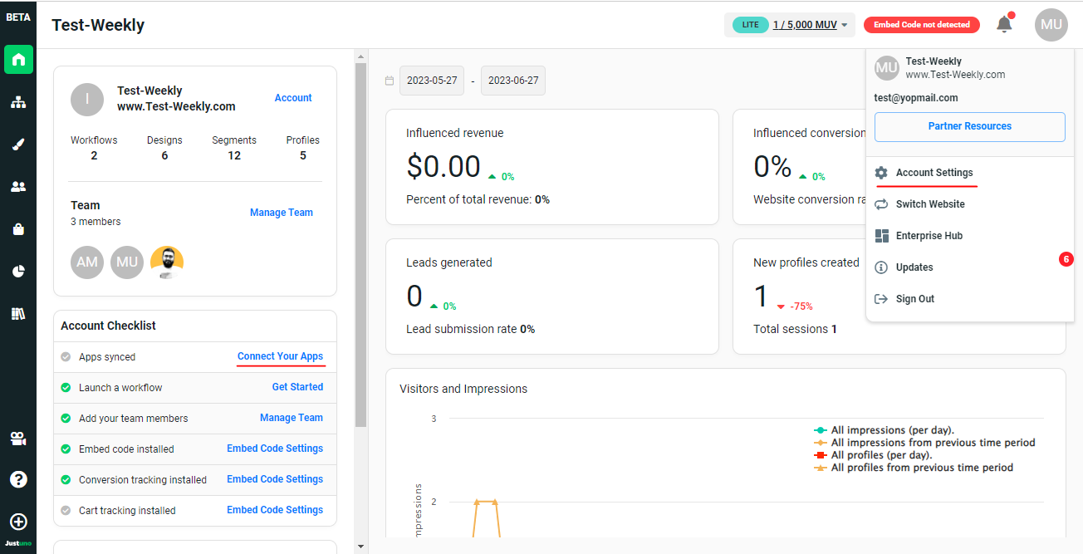The height and width of the screenshot is (554, 1083).
Task: Click the Home icon in sidebar
Action: click(18, 60)
